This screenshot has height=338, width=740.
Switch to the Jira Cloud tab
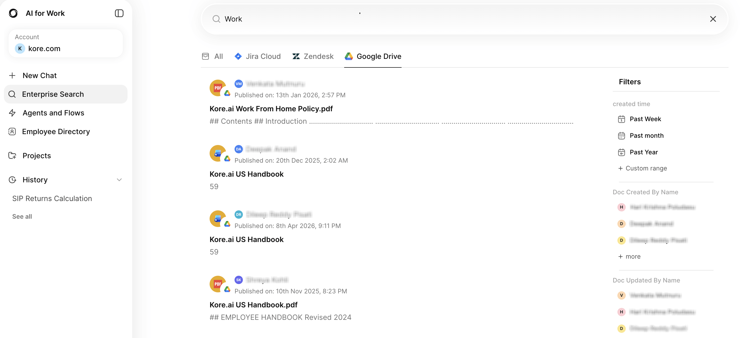point(257,56)
